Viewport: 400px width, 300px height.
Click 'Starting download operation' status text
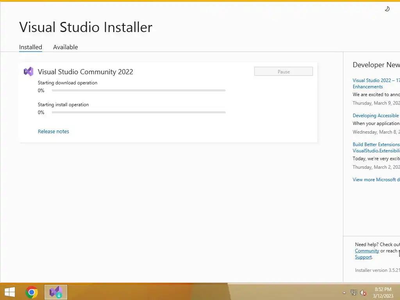[x=68, y=83]
